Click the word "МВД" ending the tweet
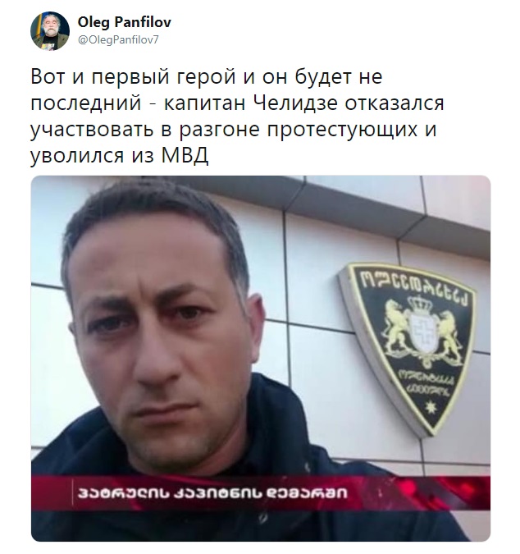This screenshot has height=554, width=520. (185, 155)
